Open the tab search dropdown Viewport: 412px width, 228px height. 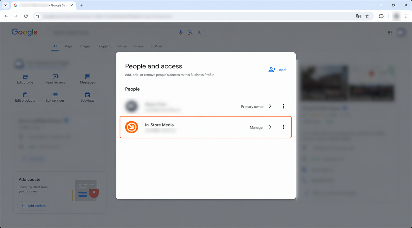(x=5, y=5)
